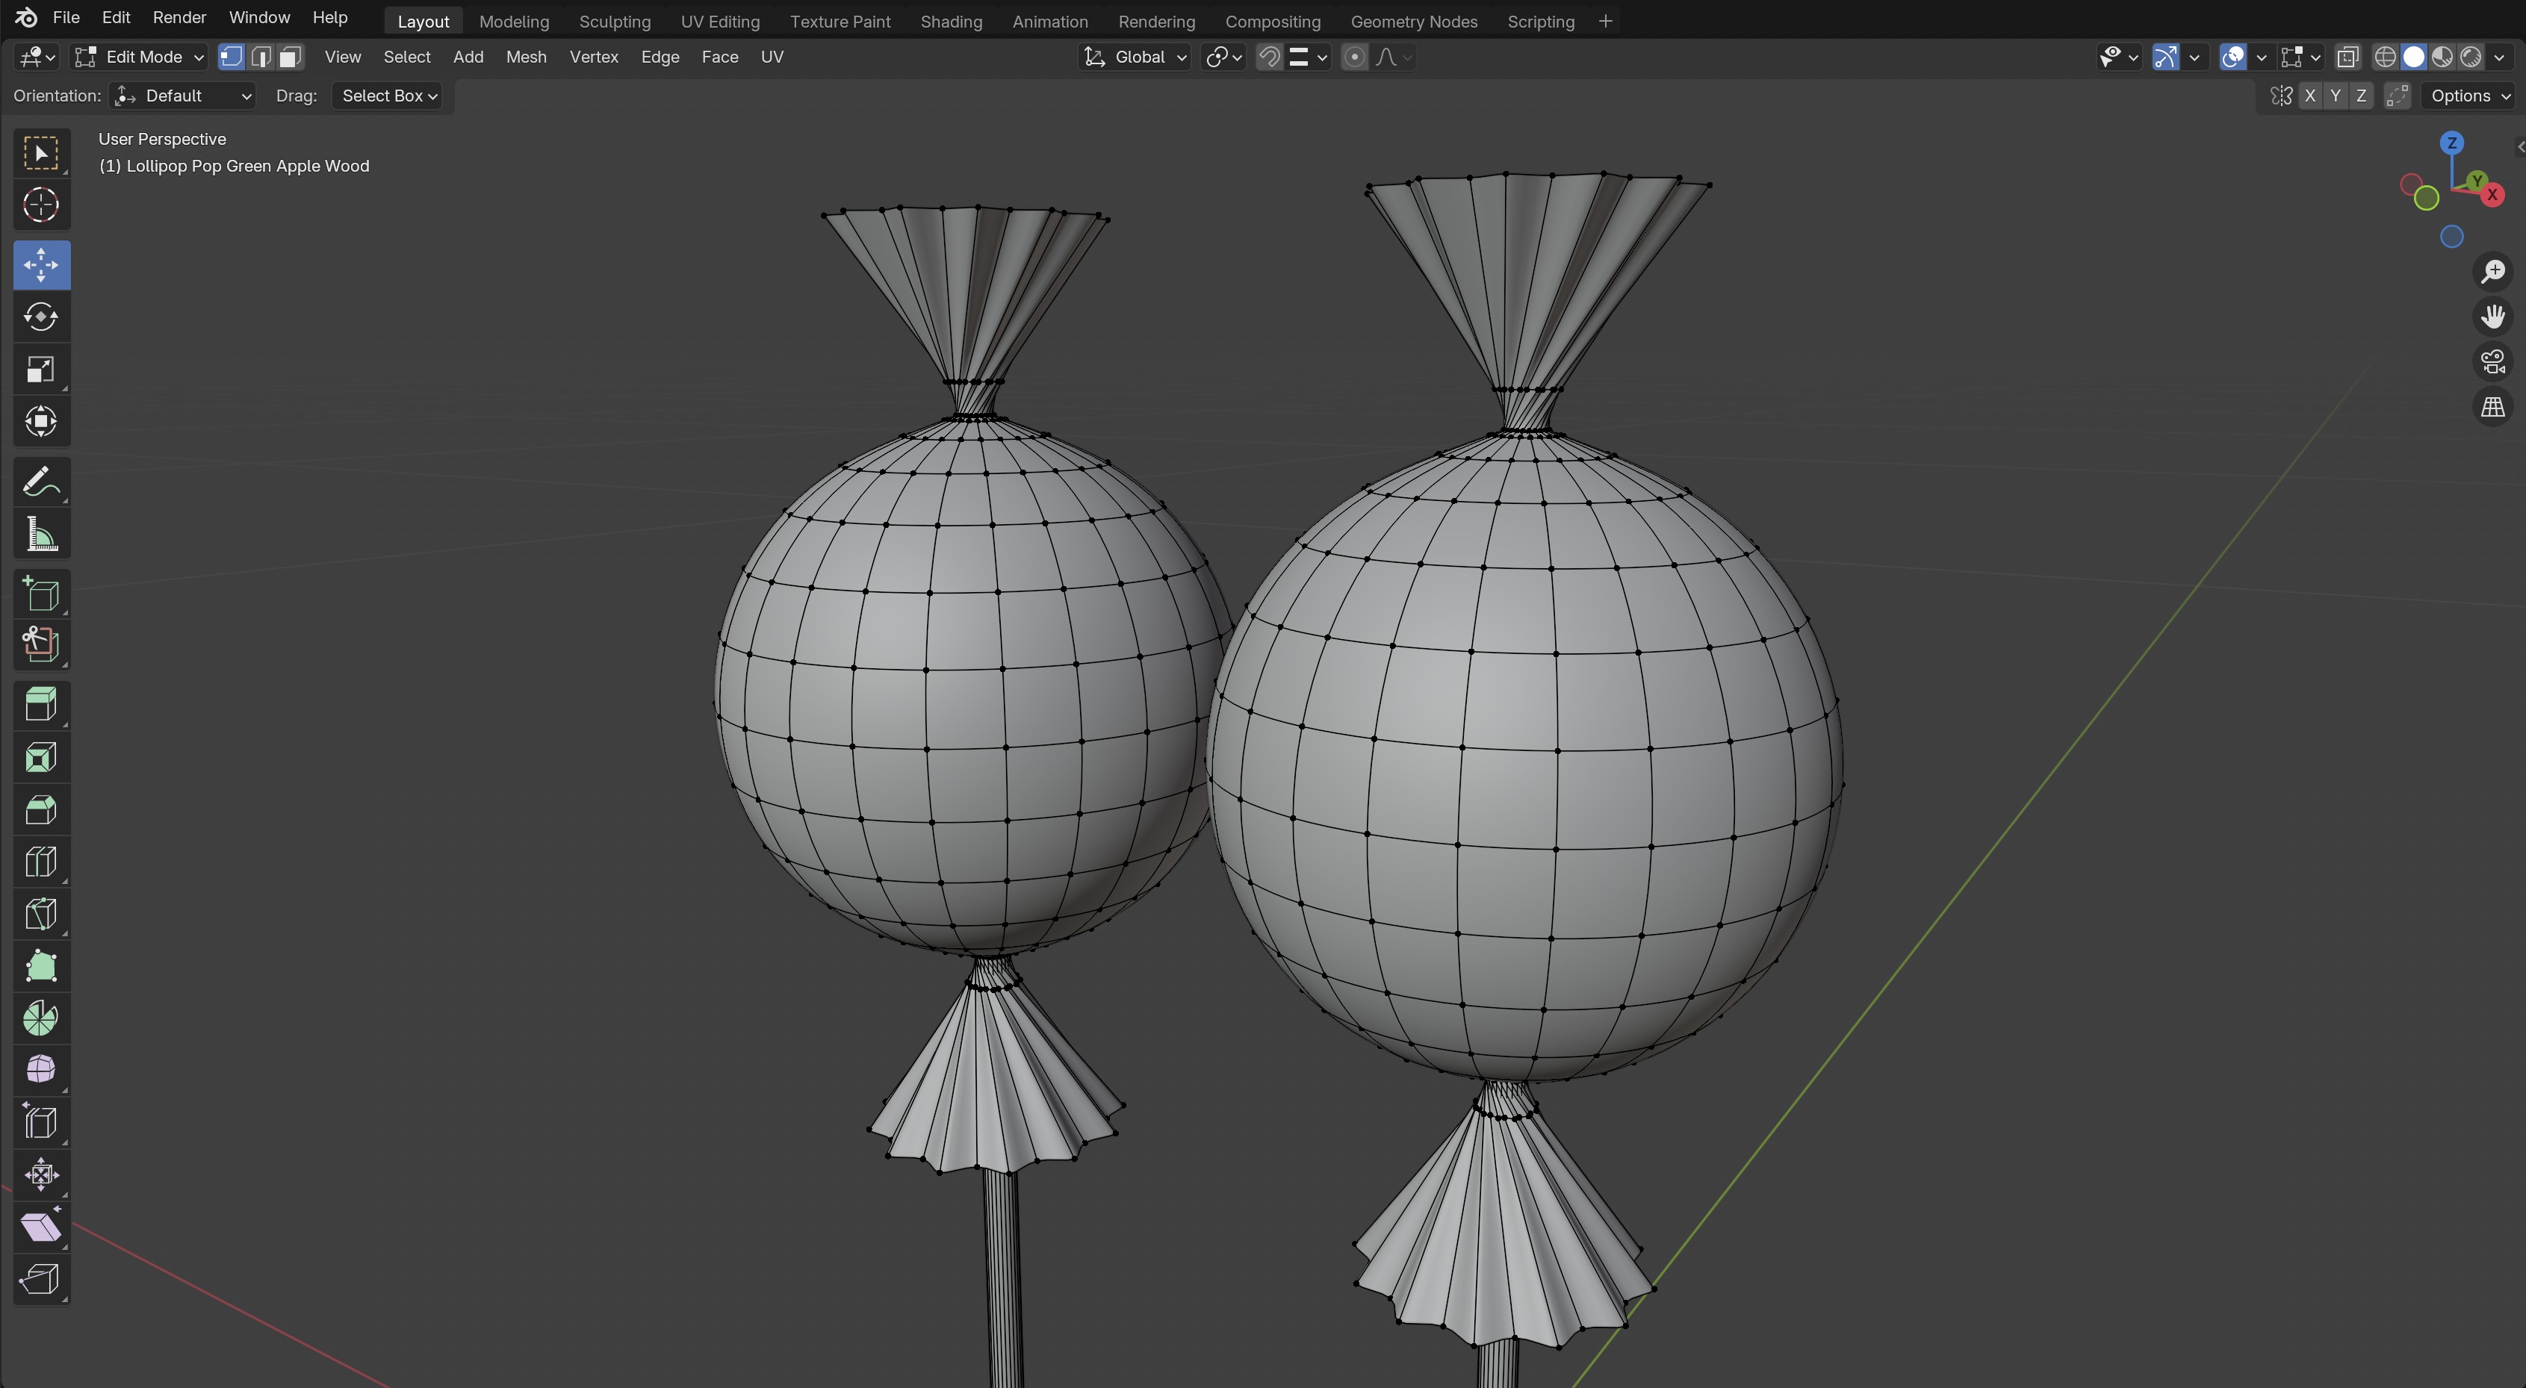Toggle Y mirror axis
This screenshot has height=1388, width=2526.
pyautogui.click(x=2336, y=96)
